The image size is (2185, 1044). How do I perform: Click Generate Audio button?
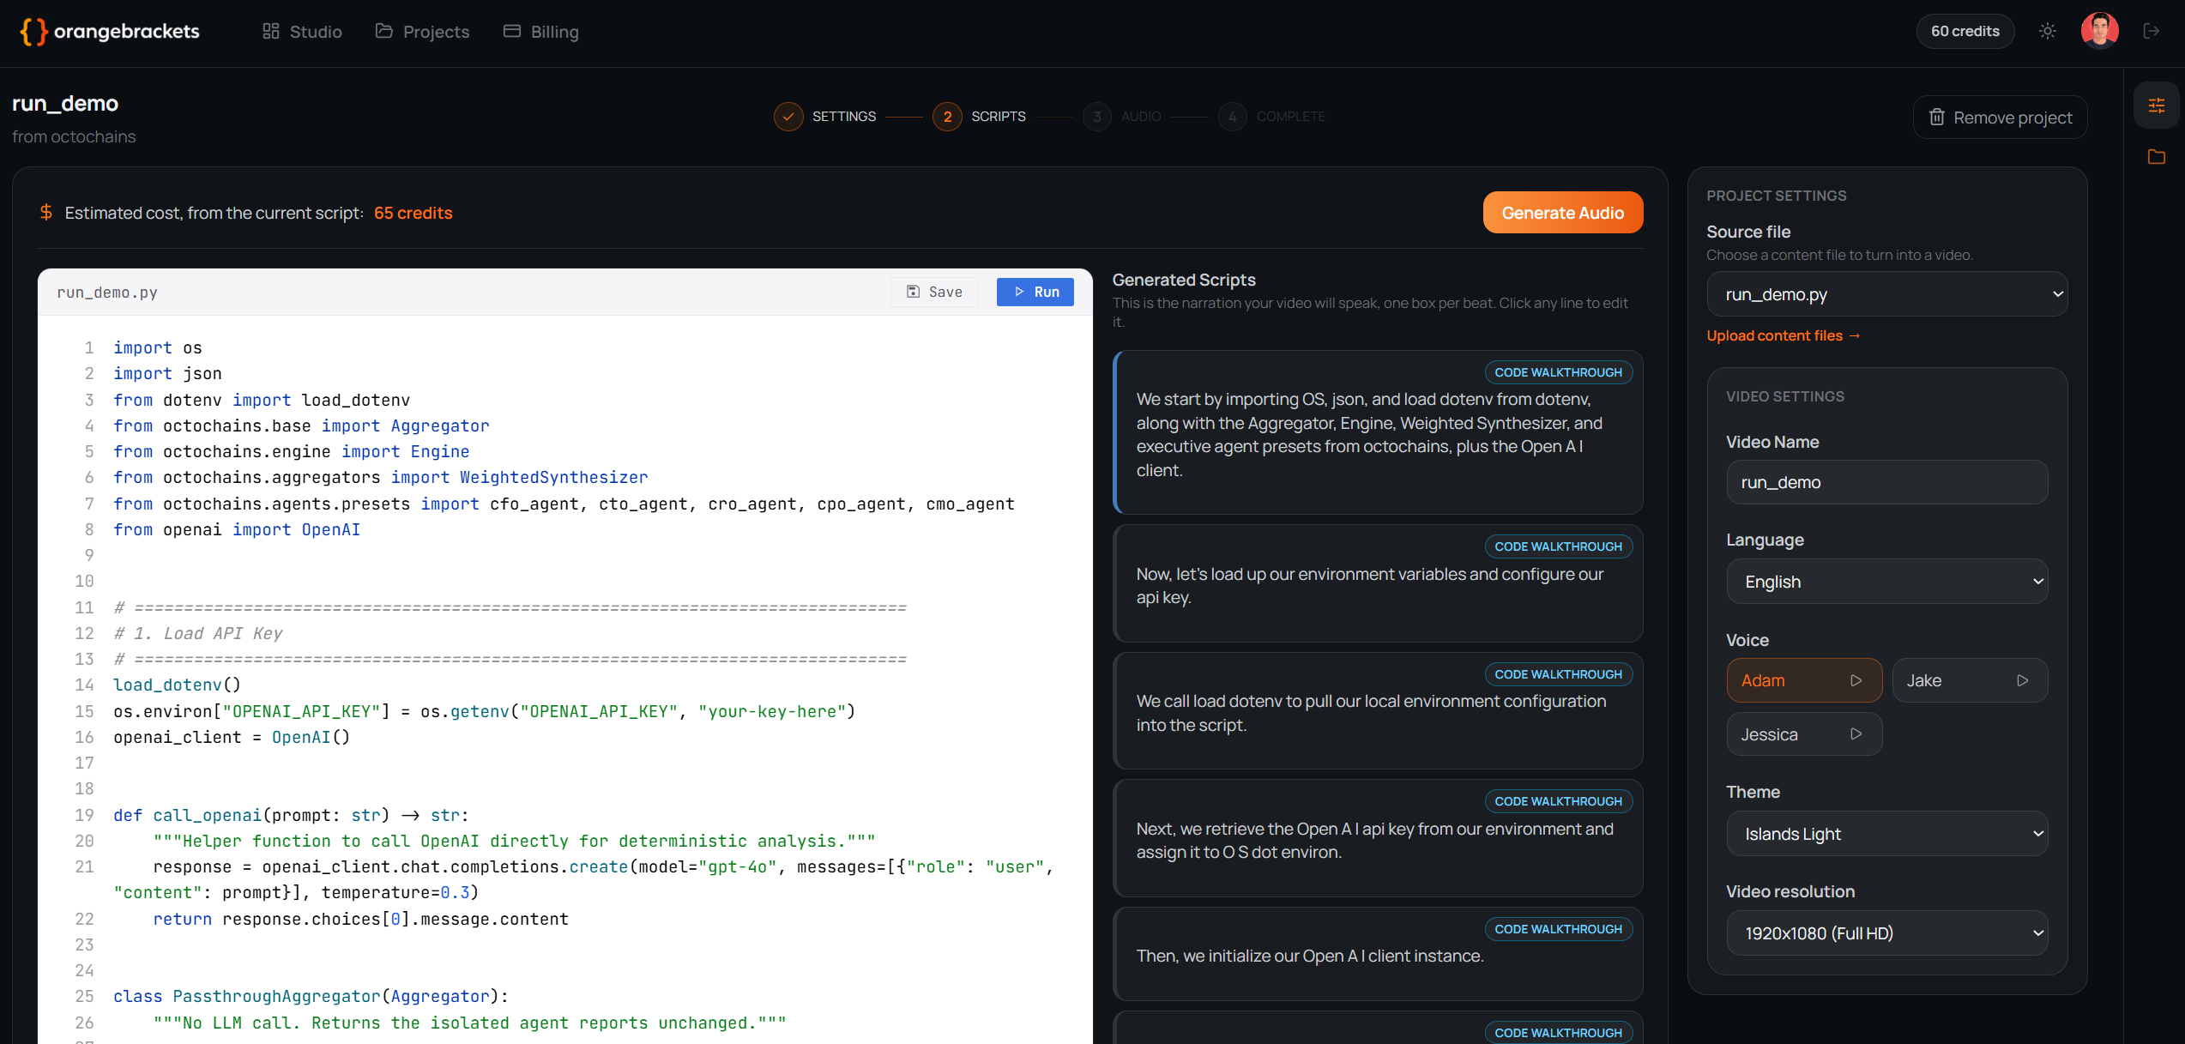point(1563,213)
